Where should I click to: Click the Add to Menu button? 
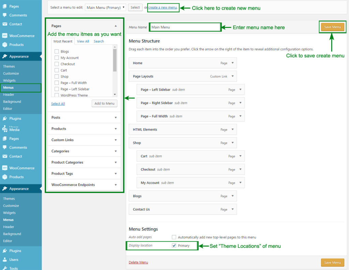click(104, 104)
